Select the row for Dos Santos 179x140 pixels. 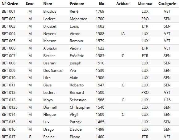[x=89, y=70]
